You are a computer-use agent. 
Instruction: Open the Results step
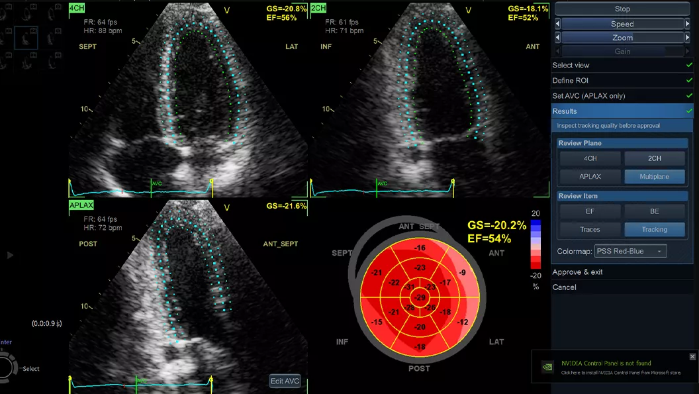(x=622, y=111)
